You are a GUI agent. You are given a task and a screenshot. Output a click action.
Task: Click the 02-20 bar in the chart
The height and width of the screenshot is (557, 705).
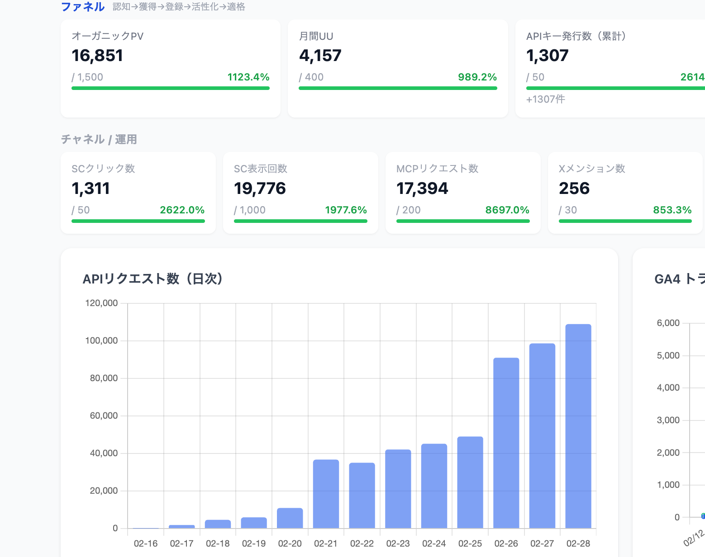pos(290,518)
